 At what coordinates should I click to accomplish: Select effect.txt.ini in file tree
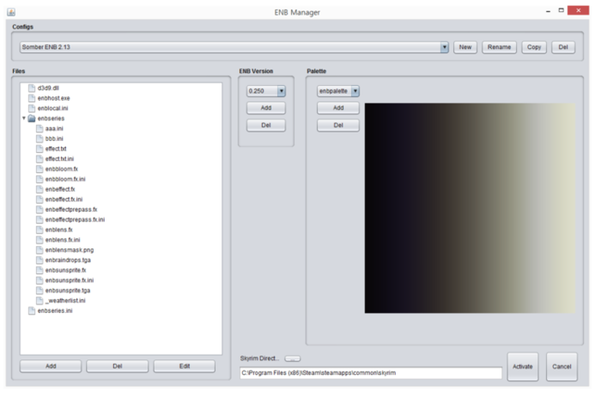click(x=59, y=159)
